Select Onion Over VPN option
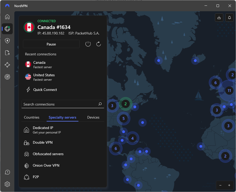Image resolution: width=236 pixels, height=192 pixels. pos(63,165)
